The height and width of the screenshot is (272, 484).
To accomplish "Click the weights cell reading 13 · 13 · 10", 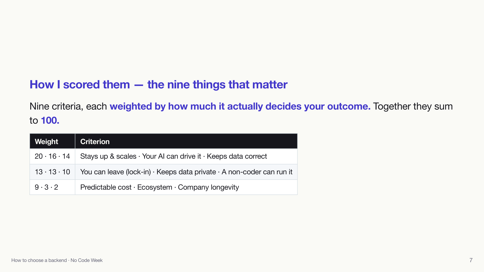I will pyautogui.click(x=52, y=172).
